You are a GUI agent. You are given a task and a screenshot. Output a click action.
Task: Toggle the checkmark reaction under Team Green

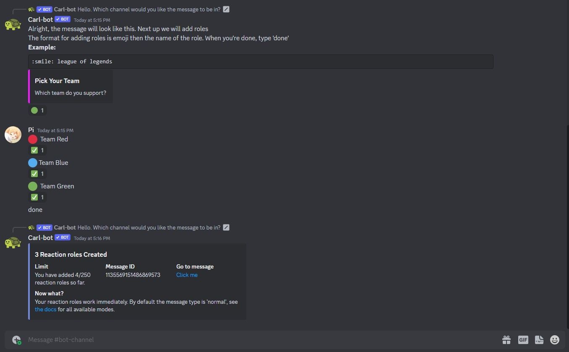tap(37, 197)
